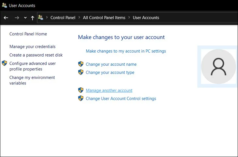
Task: Click shield icon beside Configure advanced user profile
Action: 5,63
